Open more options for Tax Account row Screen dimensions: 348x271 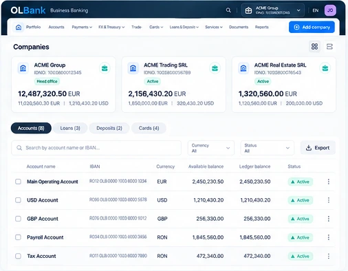coord(329,256)
